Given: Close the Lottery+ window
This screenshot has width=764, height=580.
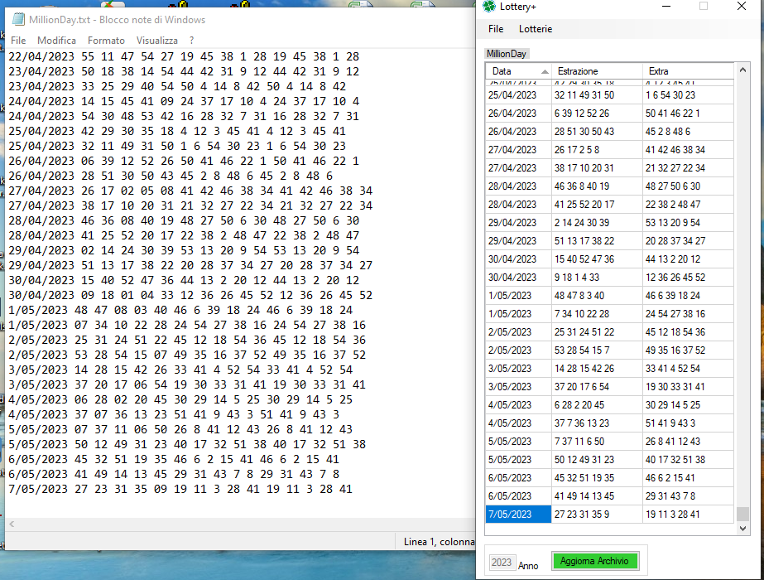Looking at the screenshot, I should click(x=741, y=7).
